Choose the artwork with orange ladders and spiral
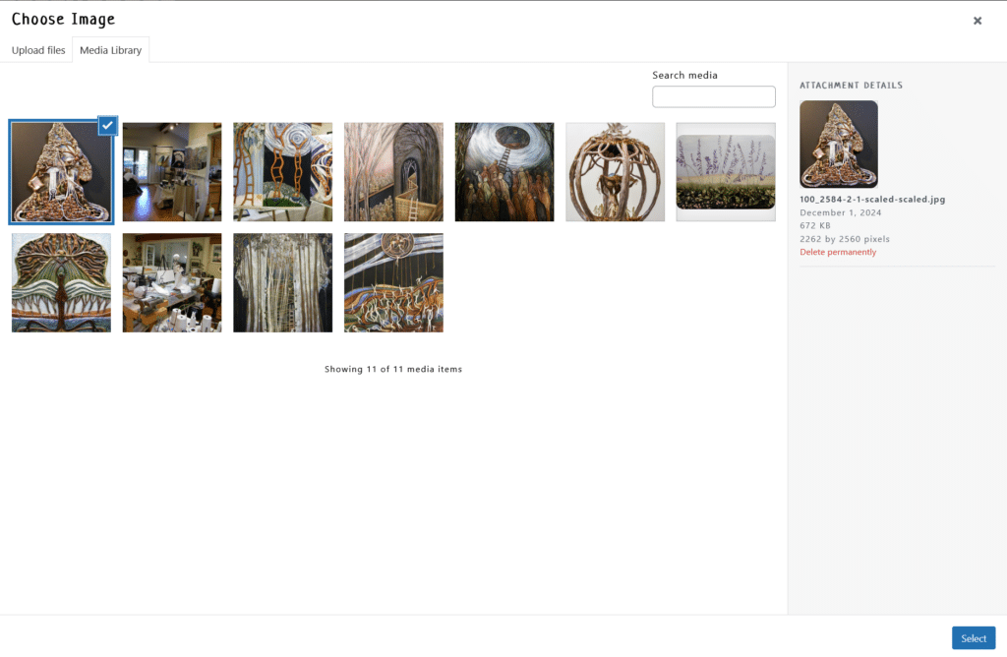This screenshot has height=657, width=1007. 282,172
